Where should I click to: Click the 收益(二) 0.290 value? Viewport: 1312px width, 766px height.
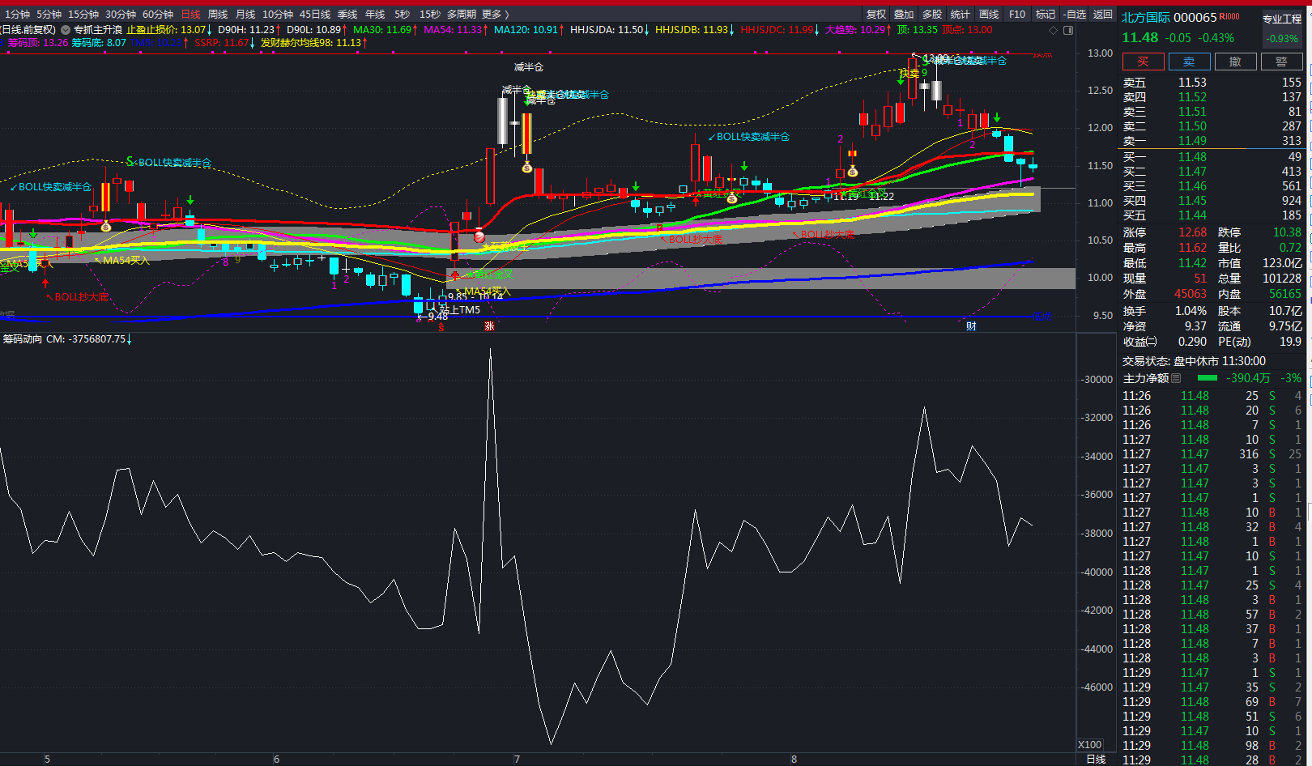click(1192, 342)
